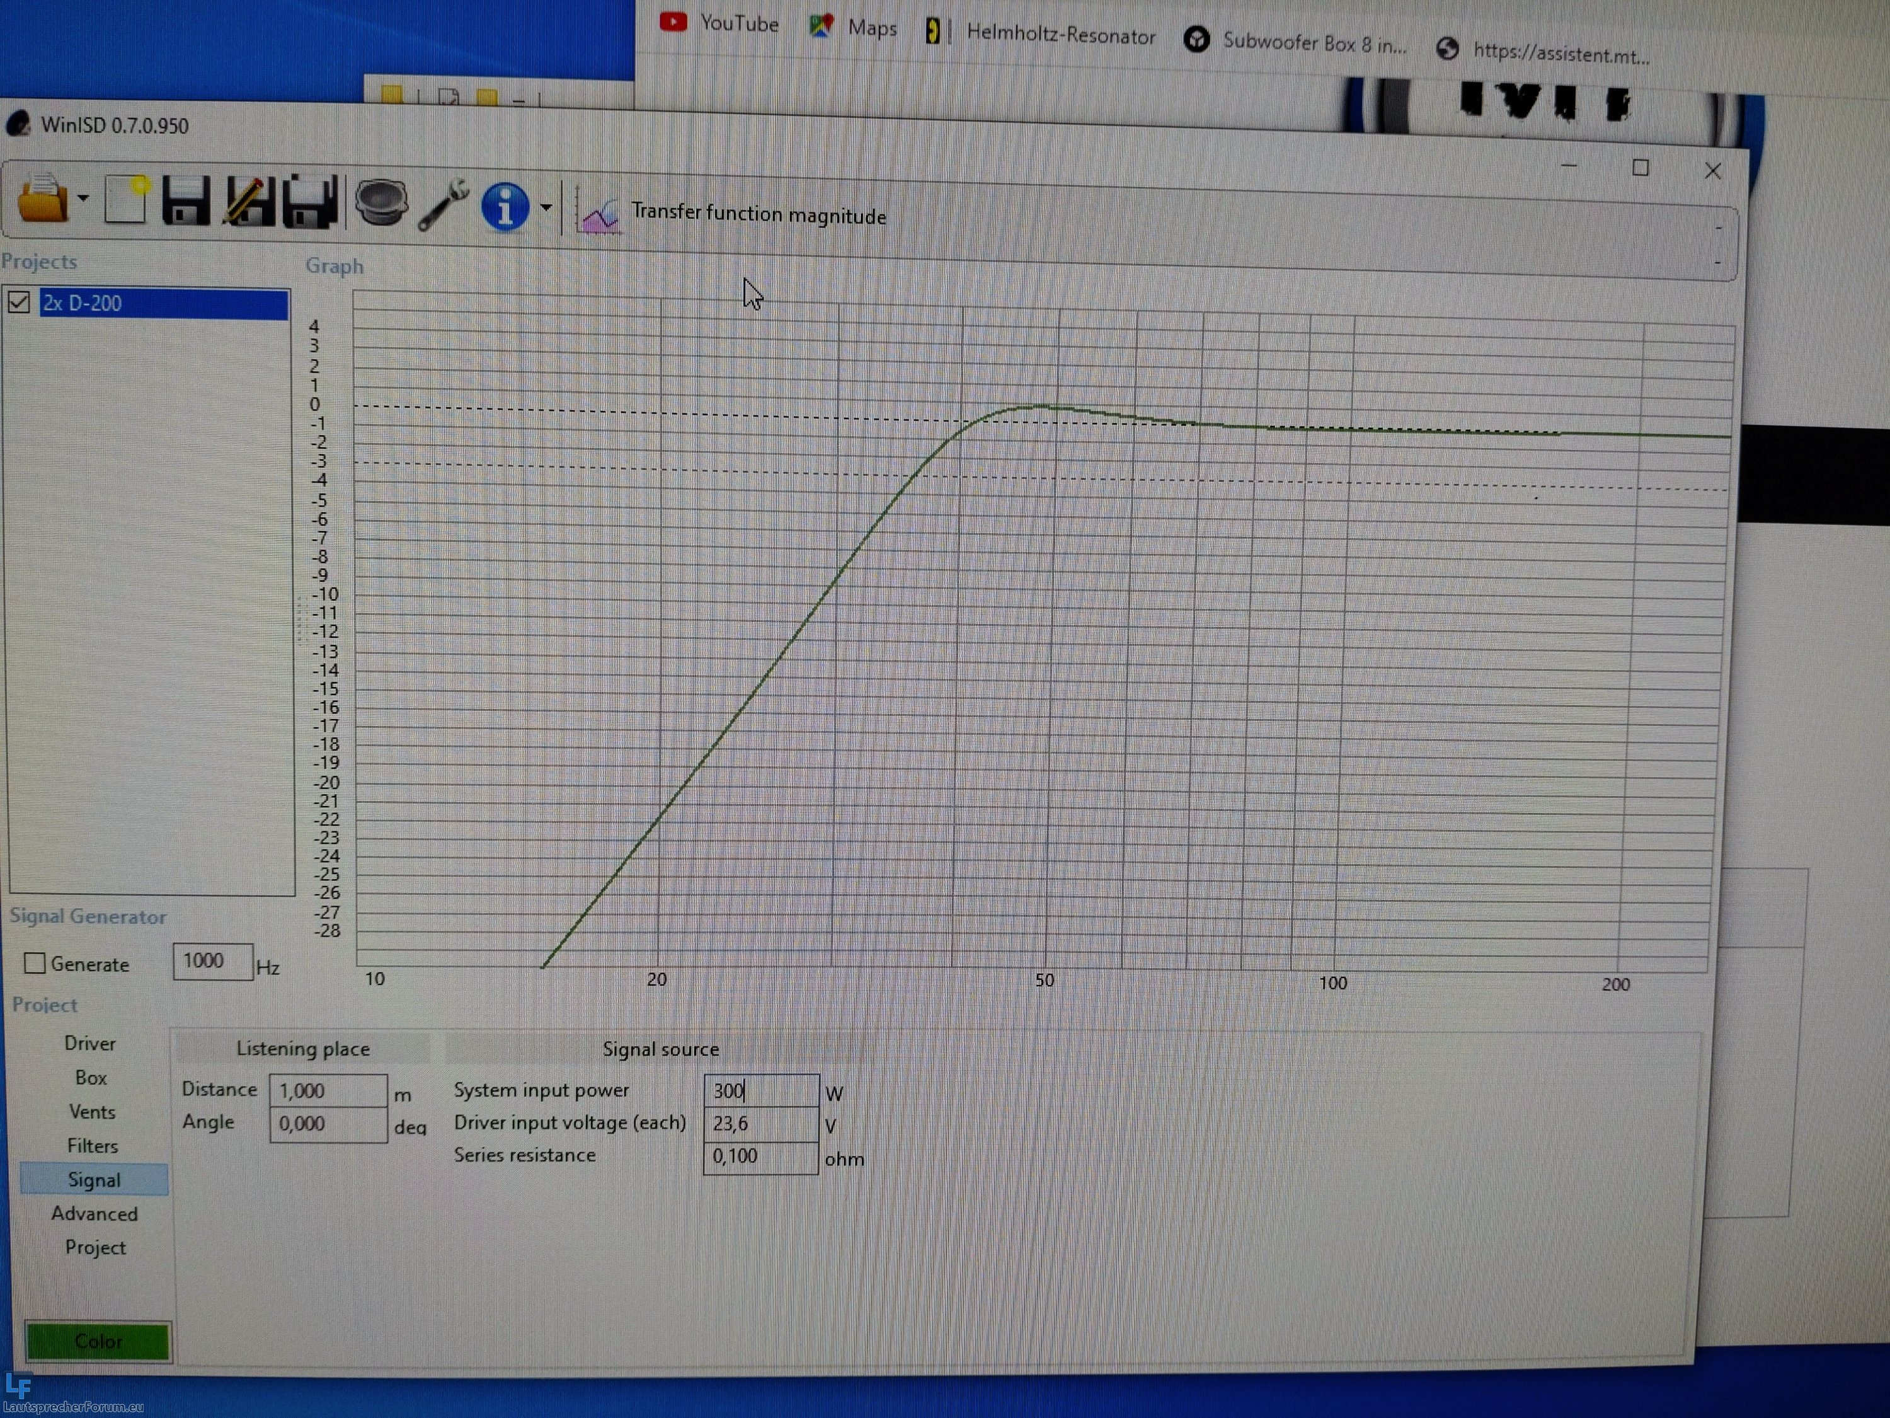
Task: Click the green Color button
Action: [98, 1340]
